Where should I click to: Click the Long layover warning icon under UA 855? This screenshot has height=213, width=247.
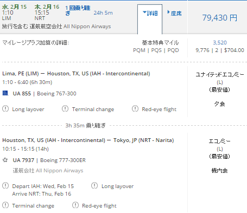click(5, 109)
